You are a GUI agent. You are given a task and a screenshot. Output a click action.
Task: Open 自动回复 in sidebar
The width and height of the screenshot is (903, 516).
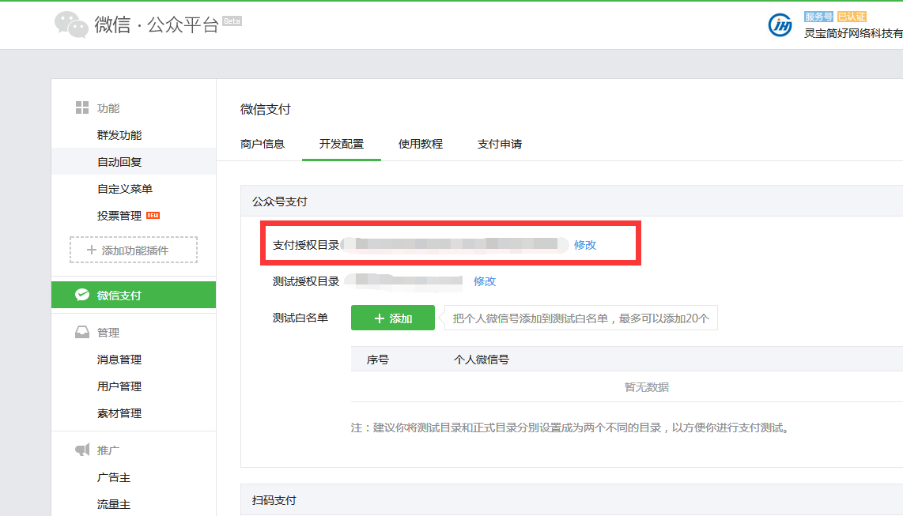tap(119, 162)
